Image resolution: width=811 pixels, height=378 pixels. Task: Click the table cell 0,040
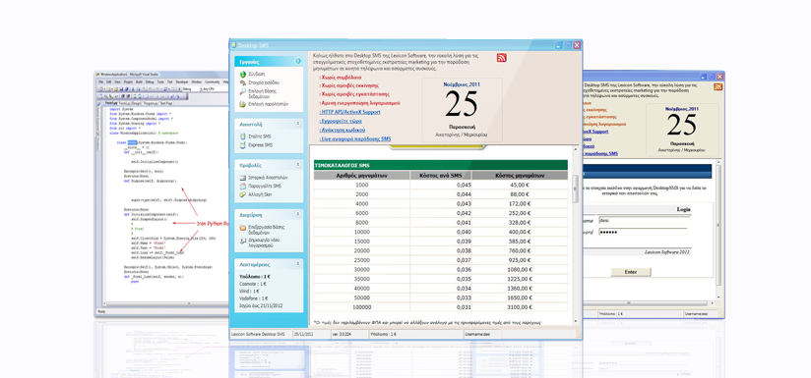point(441,232)
